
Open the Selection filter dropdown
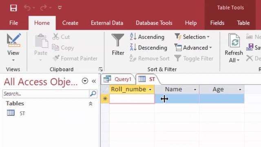(192, 37)
